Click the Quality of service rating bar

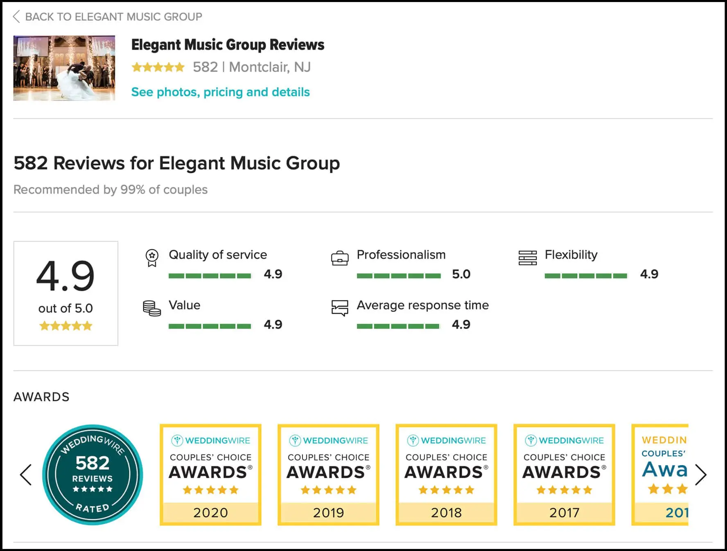(x=210, y=276)
